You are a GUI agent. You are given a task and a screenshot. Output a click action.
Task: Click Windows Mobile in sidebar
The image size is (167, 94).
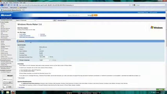5,36
